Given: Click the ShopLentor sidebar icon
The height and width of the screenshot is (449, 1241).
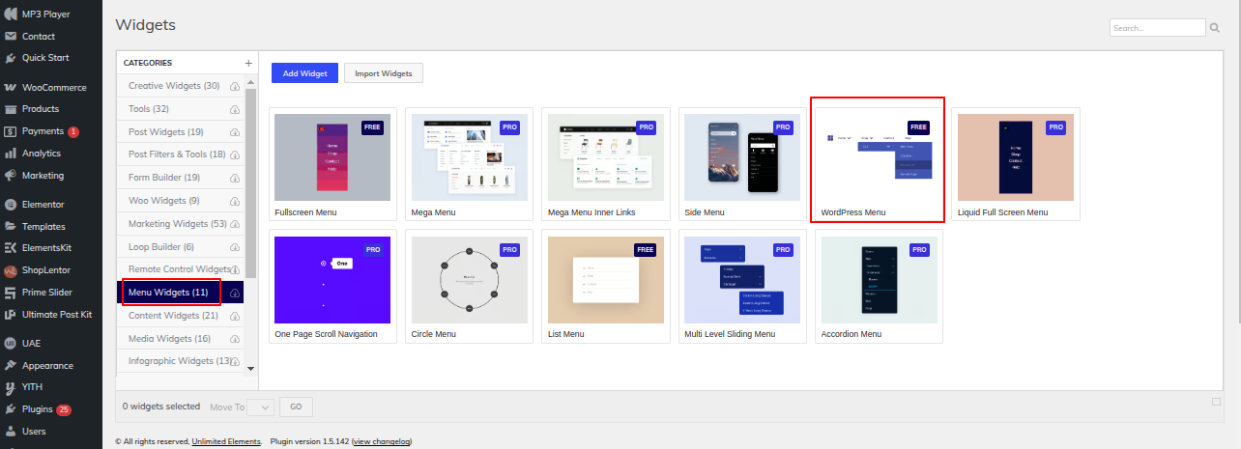Looking at the screenshot, I should (11, 270).
